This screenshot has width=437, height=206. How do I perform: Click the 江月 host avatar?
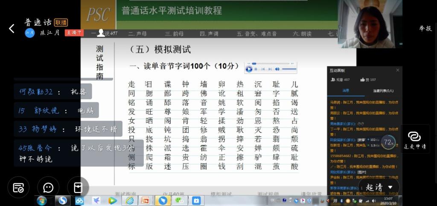[29, 33]
